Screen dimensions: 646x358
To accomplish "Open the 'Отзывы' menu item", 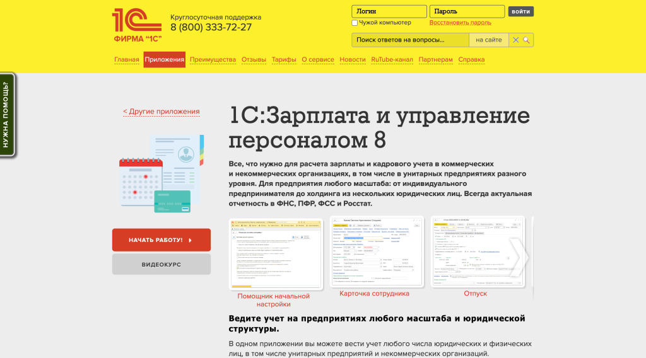I will pos(254,60).
